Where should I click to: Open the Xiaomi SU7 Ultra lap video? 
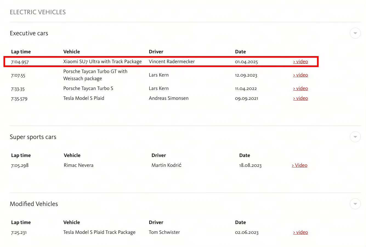(300, 62)
